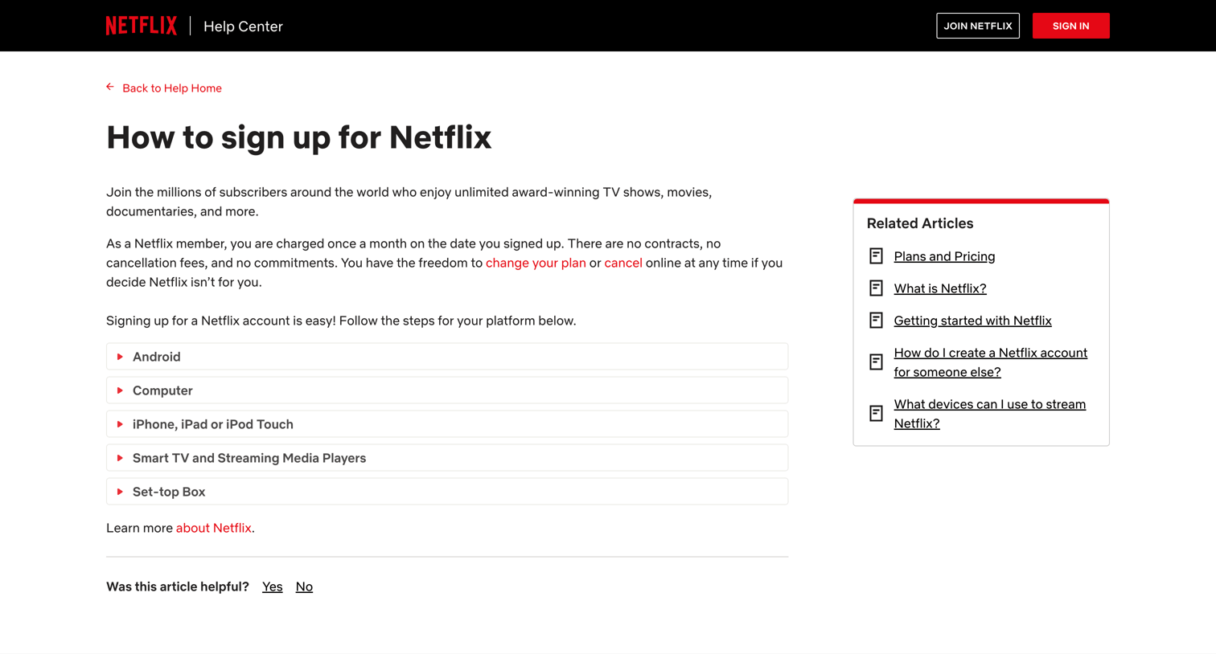Click the How to sign up for Netflix heading

coord(298,137)
